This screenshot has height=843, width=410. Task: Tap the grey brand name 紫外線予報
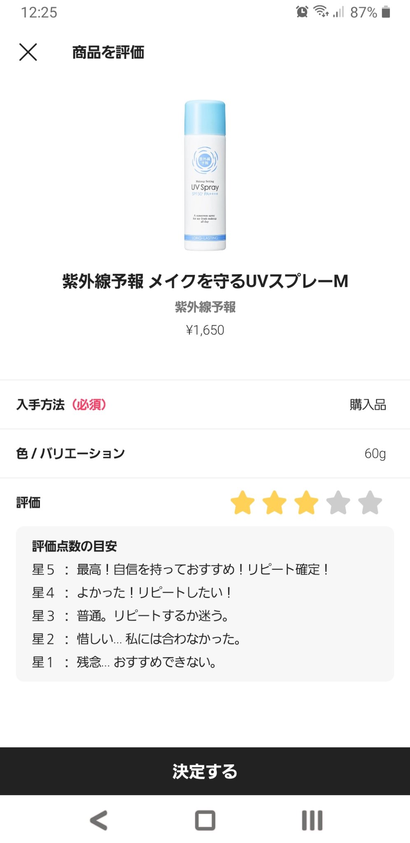point(205,307)
